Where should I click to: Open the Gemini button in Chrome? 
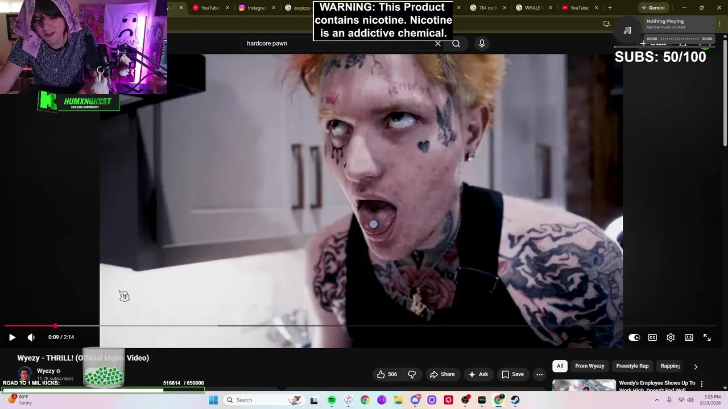652,8
